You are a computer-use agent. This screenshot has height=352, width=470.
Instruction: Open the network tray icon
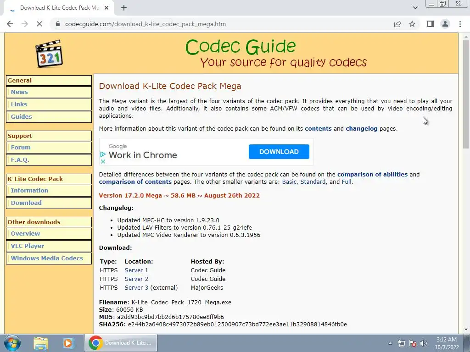click(x=401, y=343)
